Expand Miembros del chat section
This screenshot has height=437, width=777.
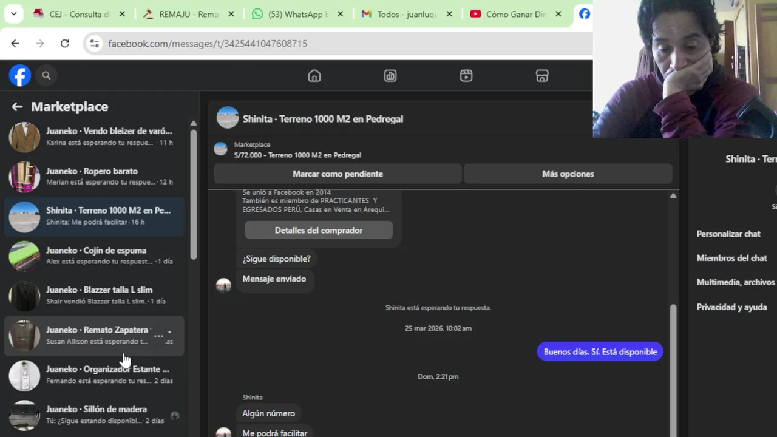tap(731, 258)
